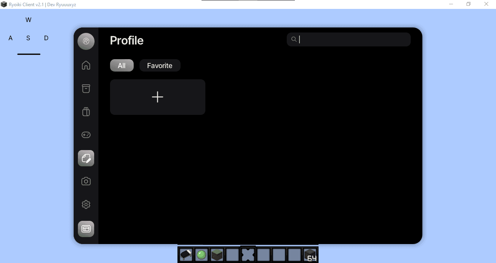Restore down the Ryoiki Client window
Viewport: 496px width, 263px height.
point(468,4)
